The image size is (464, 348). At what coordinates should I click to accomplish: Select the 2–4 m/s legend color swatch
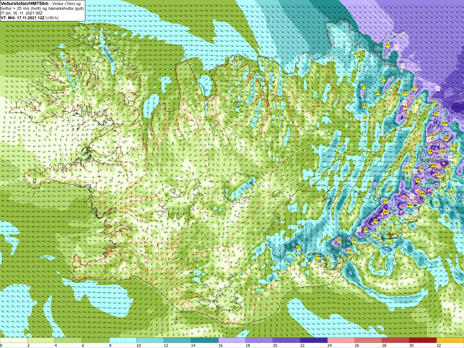tap(41, 340)
